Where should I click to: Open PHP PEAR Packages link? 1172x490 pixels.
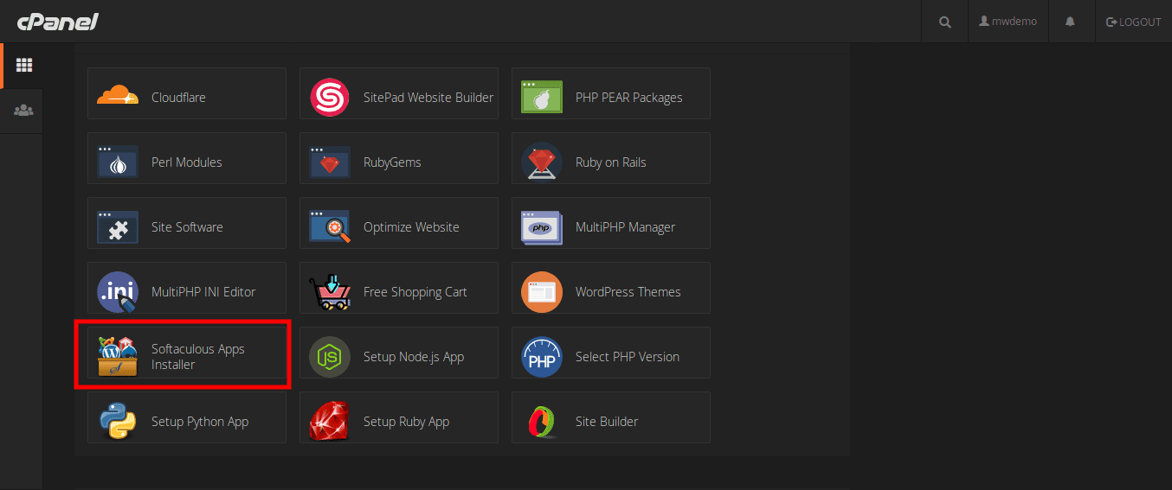pos(629,98)
